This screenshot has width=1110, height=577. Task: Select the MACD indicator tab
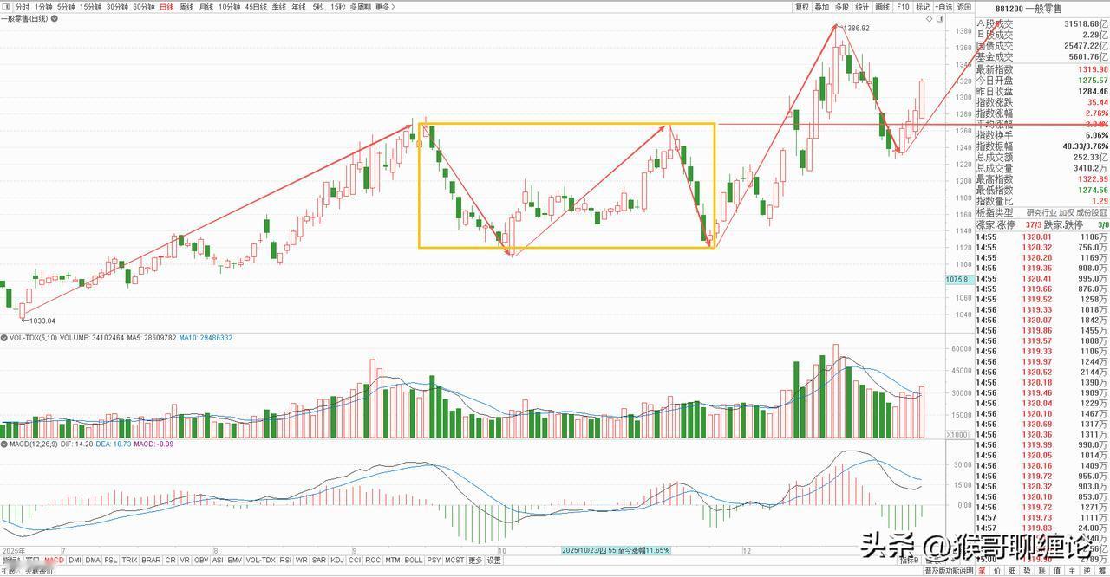55,561
